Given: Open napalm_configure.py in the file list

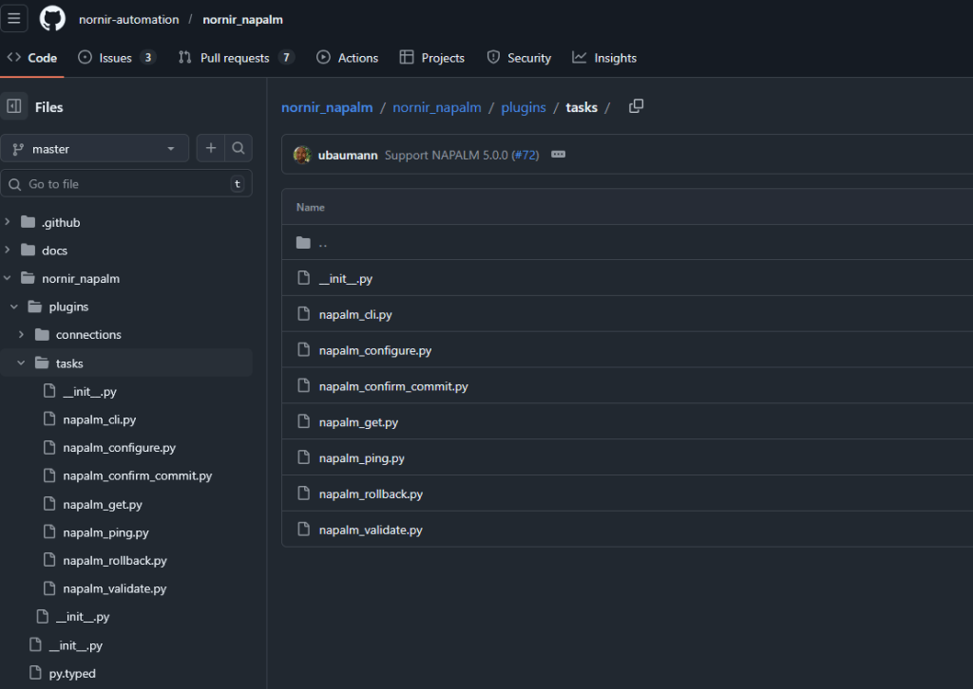Looking at the screenshot, I should pyautogui.click(x=375, y=350).
